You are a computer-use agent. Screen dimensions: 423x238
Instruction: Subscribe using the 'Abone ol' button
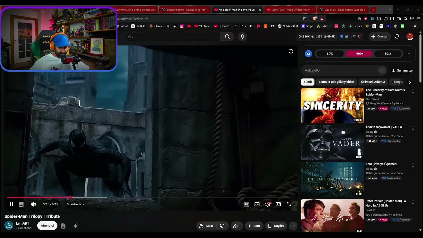click(47, 226)
